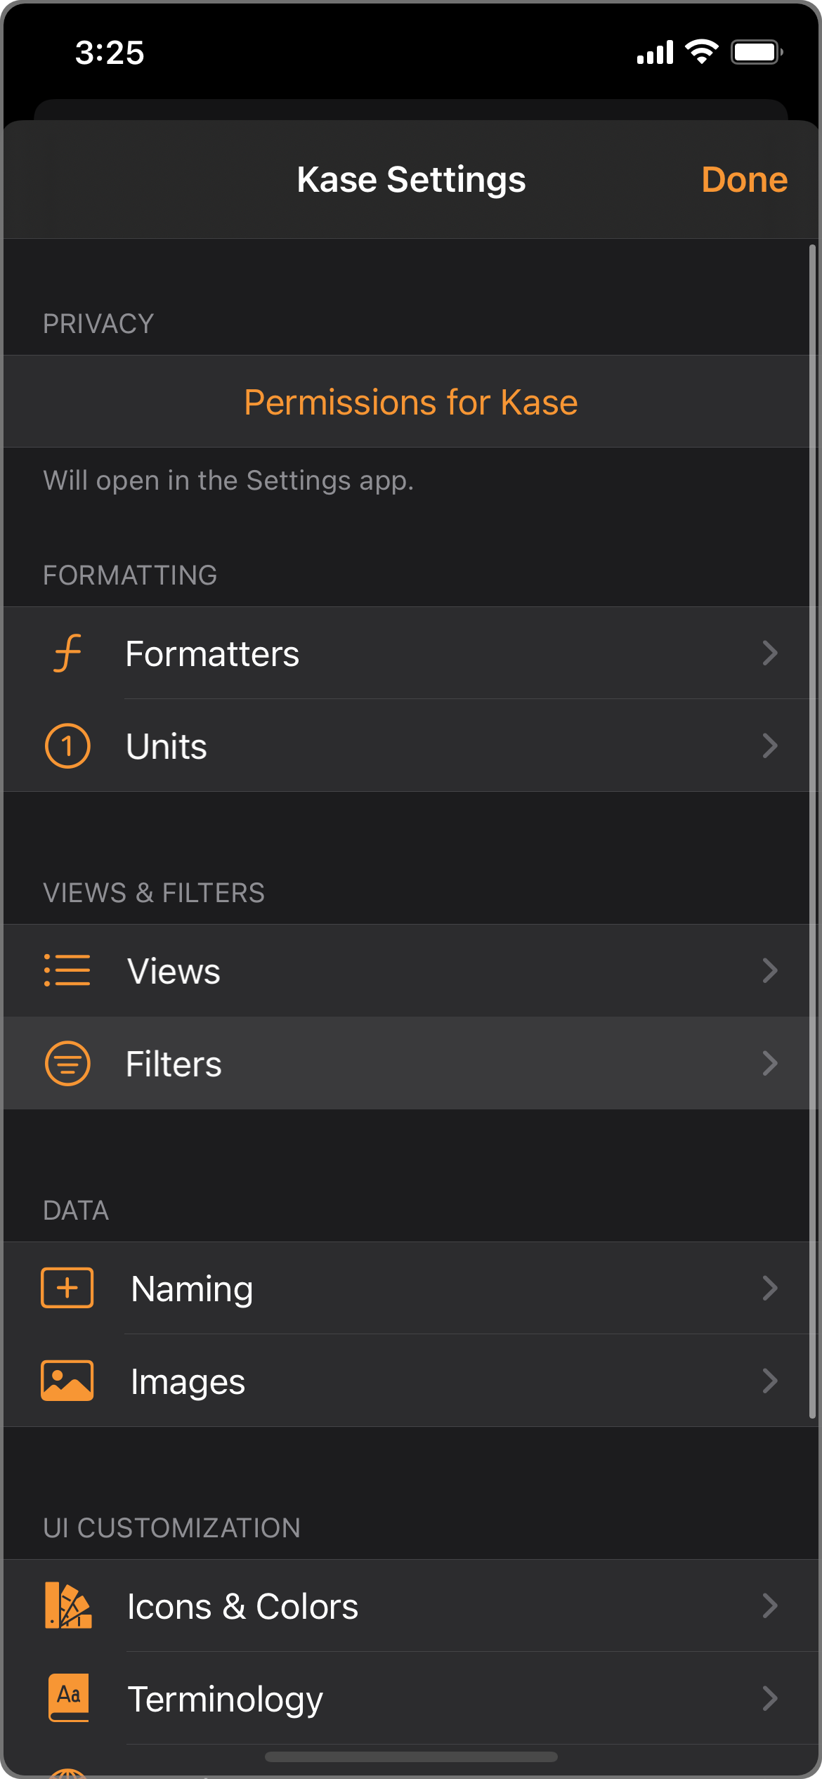Tap the Naming plus box icon
The image size is (822, 1779).
[67, 1289]
